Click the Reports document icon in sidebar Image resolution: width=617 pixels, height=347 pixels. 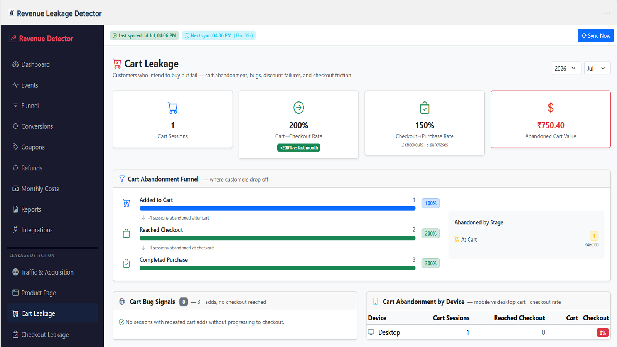pos(15,209)
